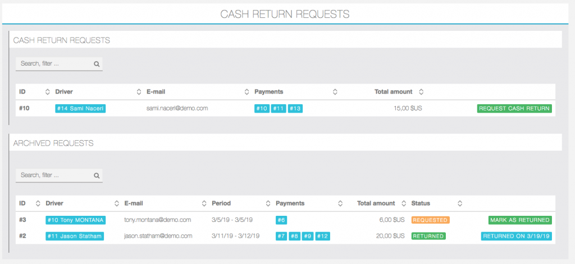
Task: Sort archived requests by Driver arrows
Action: (117, 203)
